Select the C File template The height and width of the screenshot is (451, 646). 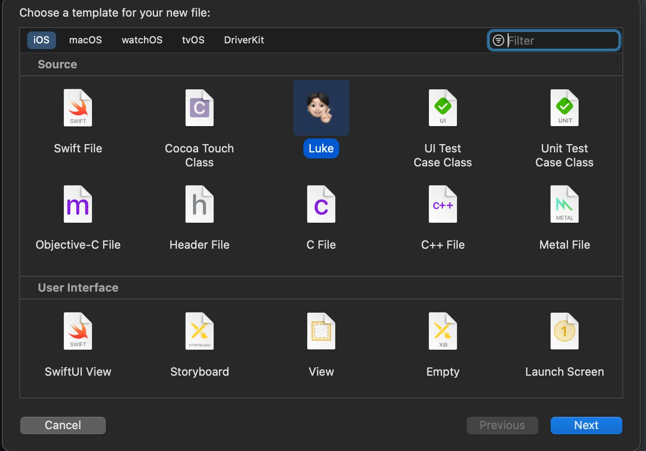tap(321, 204)
